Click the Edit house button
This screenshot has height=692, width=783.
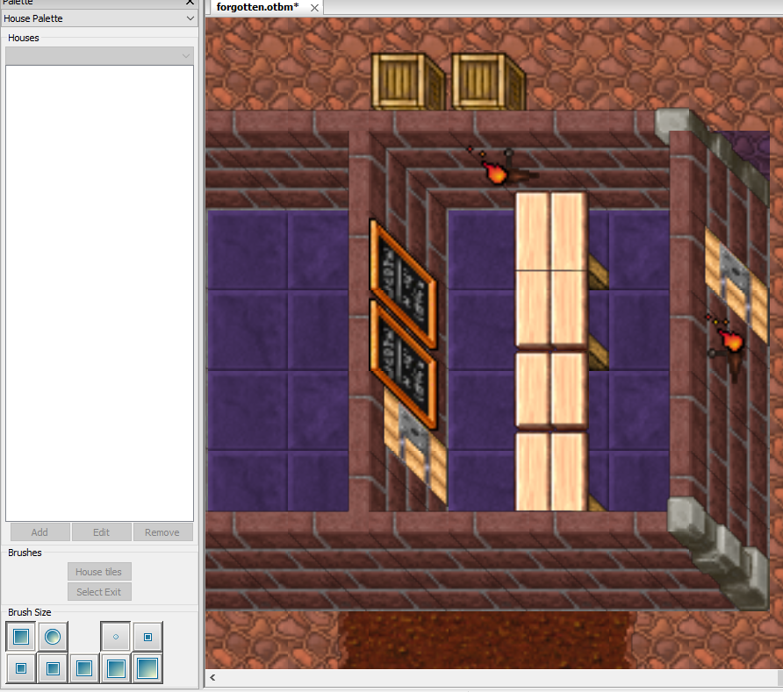pyautogui.click(x=101, y=532)
